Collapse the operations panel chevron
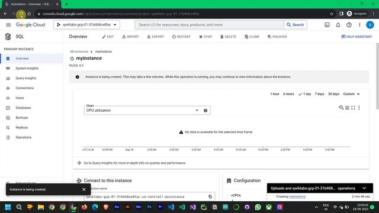The height and width of the screenshot is (213, 379). pyautogui.click(x=364, y=188)
